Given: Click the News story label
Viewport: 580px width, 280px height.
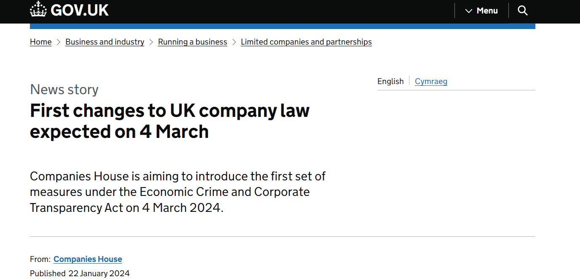Looking at the screenshot, I should coord(64,90).
